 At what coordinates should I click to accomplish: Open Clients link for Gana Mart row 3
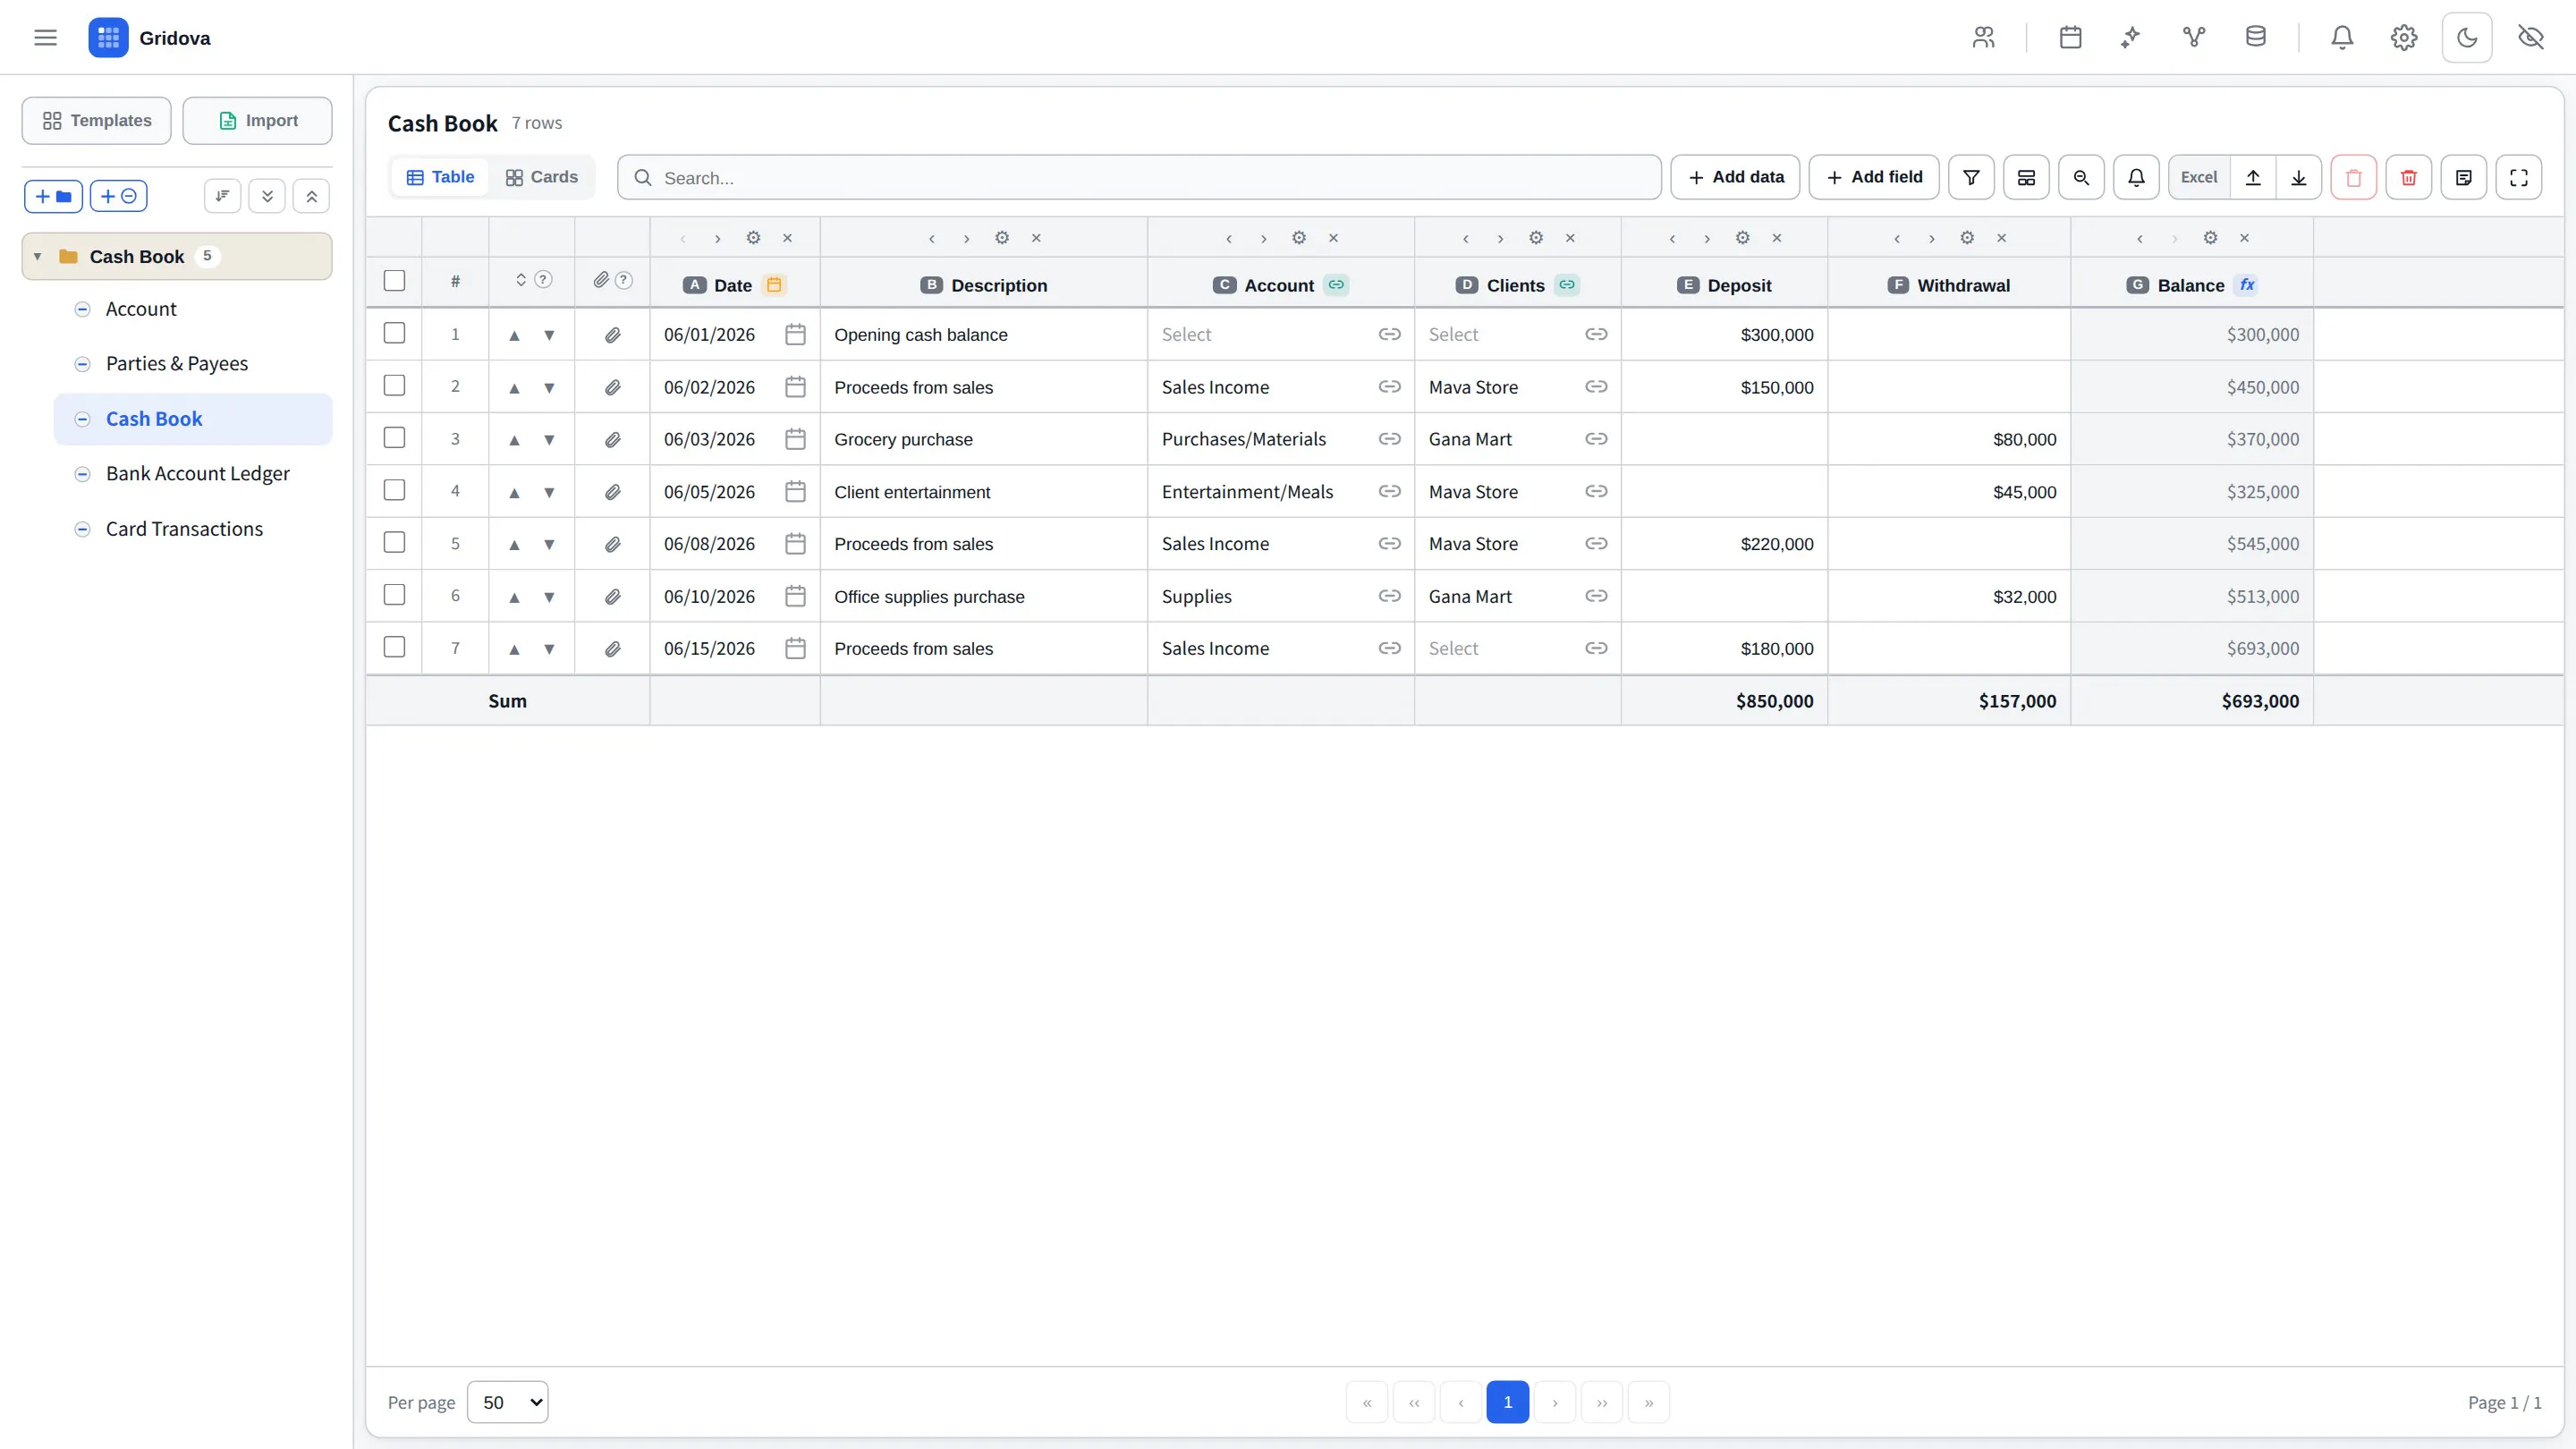[1596, 439]
